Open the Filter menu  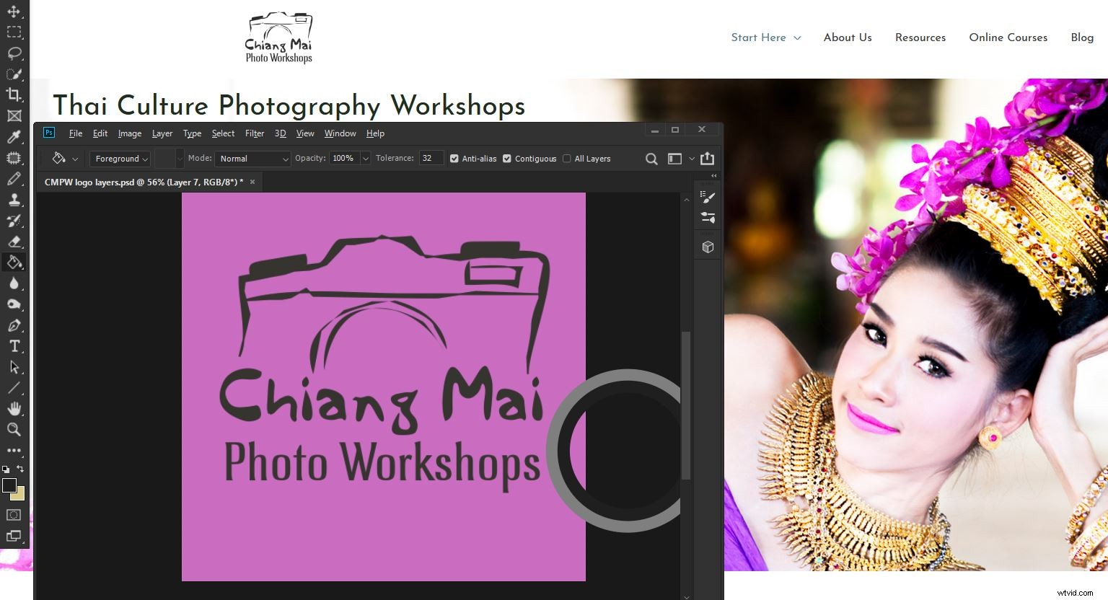click(254, 133)
